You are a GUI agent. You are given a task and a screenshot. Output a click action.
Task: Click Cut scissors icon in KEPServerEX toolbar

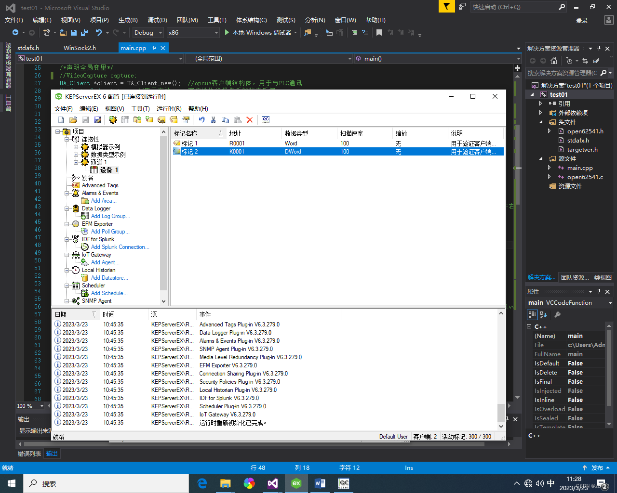pyautogui.click(x=214, y=120)
